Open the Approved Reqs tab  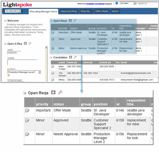69,11
